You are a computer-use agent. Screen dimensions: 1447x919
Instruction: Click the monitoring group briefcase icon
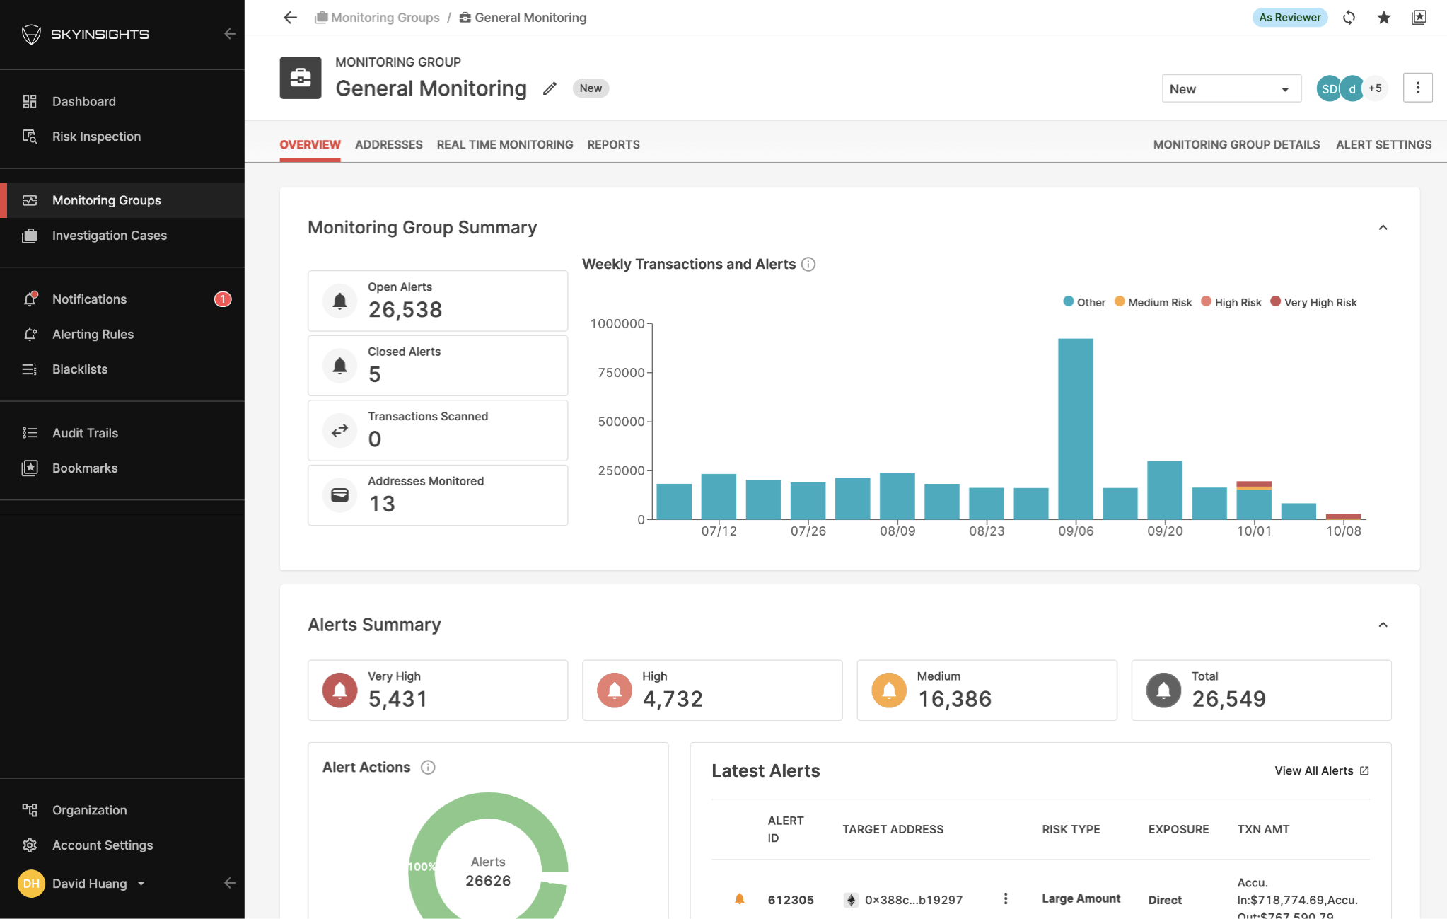pos(301,78)
